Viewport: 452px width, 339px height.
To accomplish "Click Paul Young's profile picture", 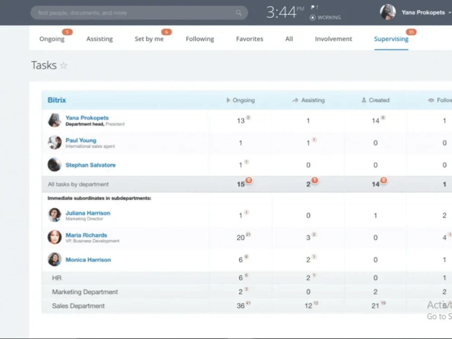I will tap(54, 142).
